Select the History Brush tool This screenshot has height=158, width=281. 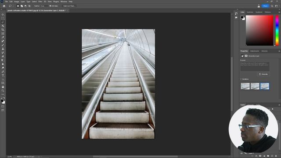pos(3,53)
